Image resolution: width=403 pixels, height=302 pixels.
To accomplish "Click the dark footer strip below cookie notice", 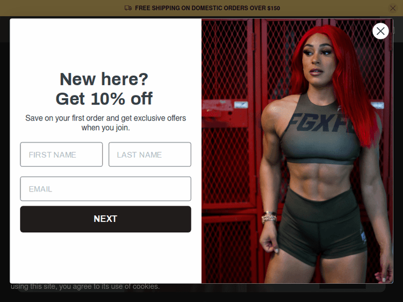I will pyautogui.click(x=201, y=297).
